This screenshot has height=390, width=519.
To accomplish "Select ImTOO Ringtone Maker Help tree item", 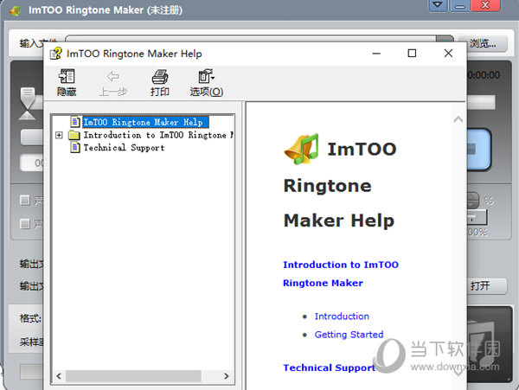I will (x=146, y=122).
